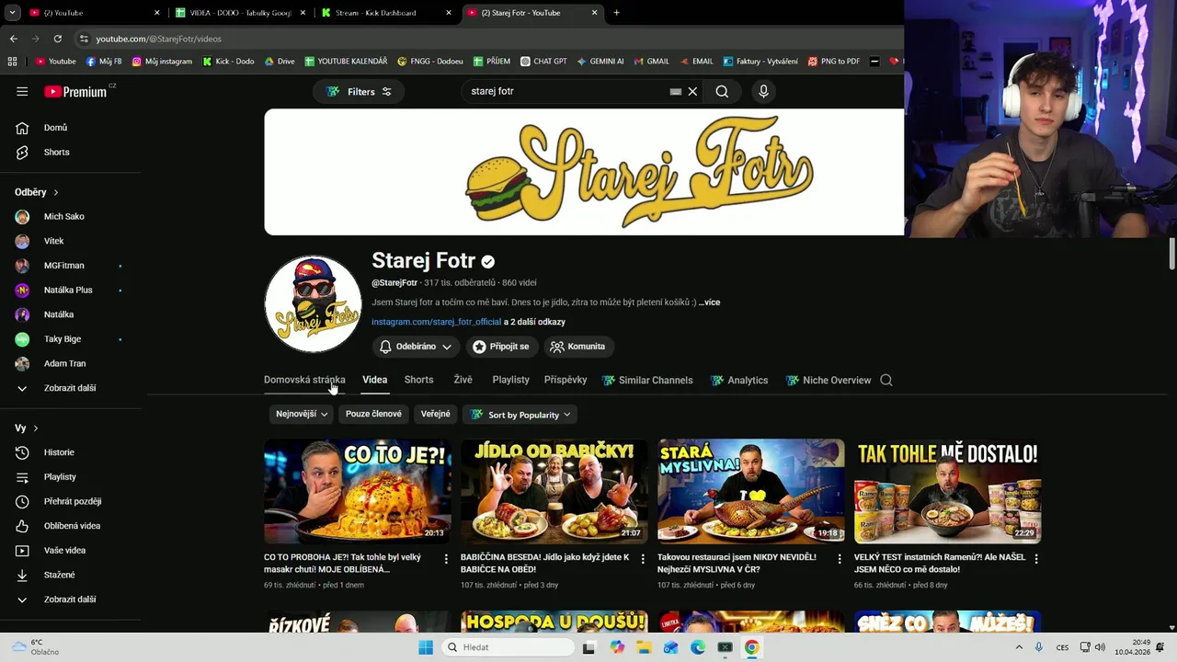Search within channel using magnifier icon
Viewport: 1177px width, 662px height.
point(886,380)
